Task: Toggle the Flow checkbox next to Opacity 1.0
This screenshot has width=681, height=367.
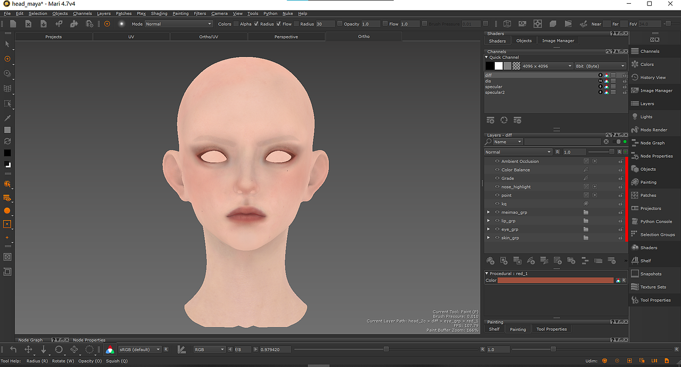Action: (386, 24)
